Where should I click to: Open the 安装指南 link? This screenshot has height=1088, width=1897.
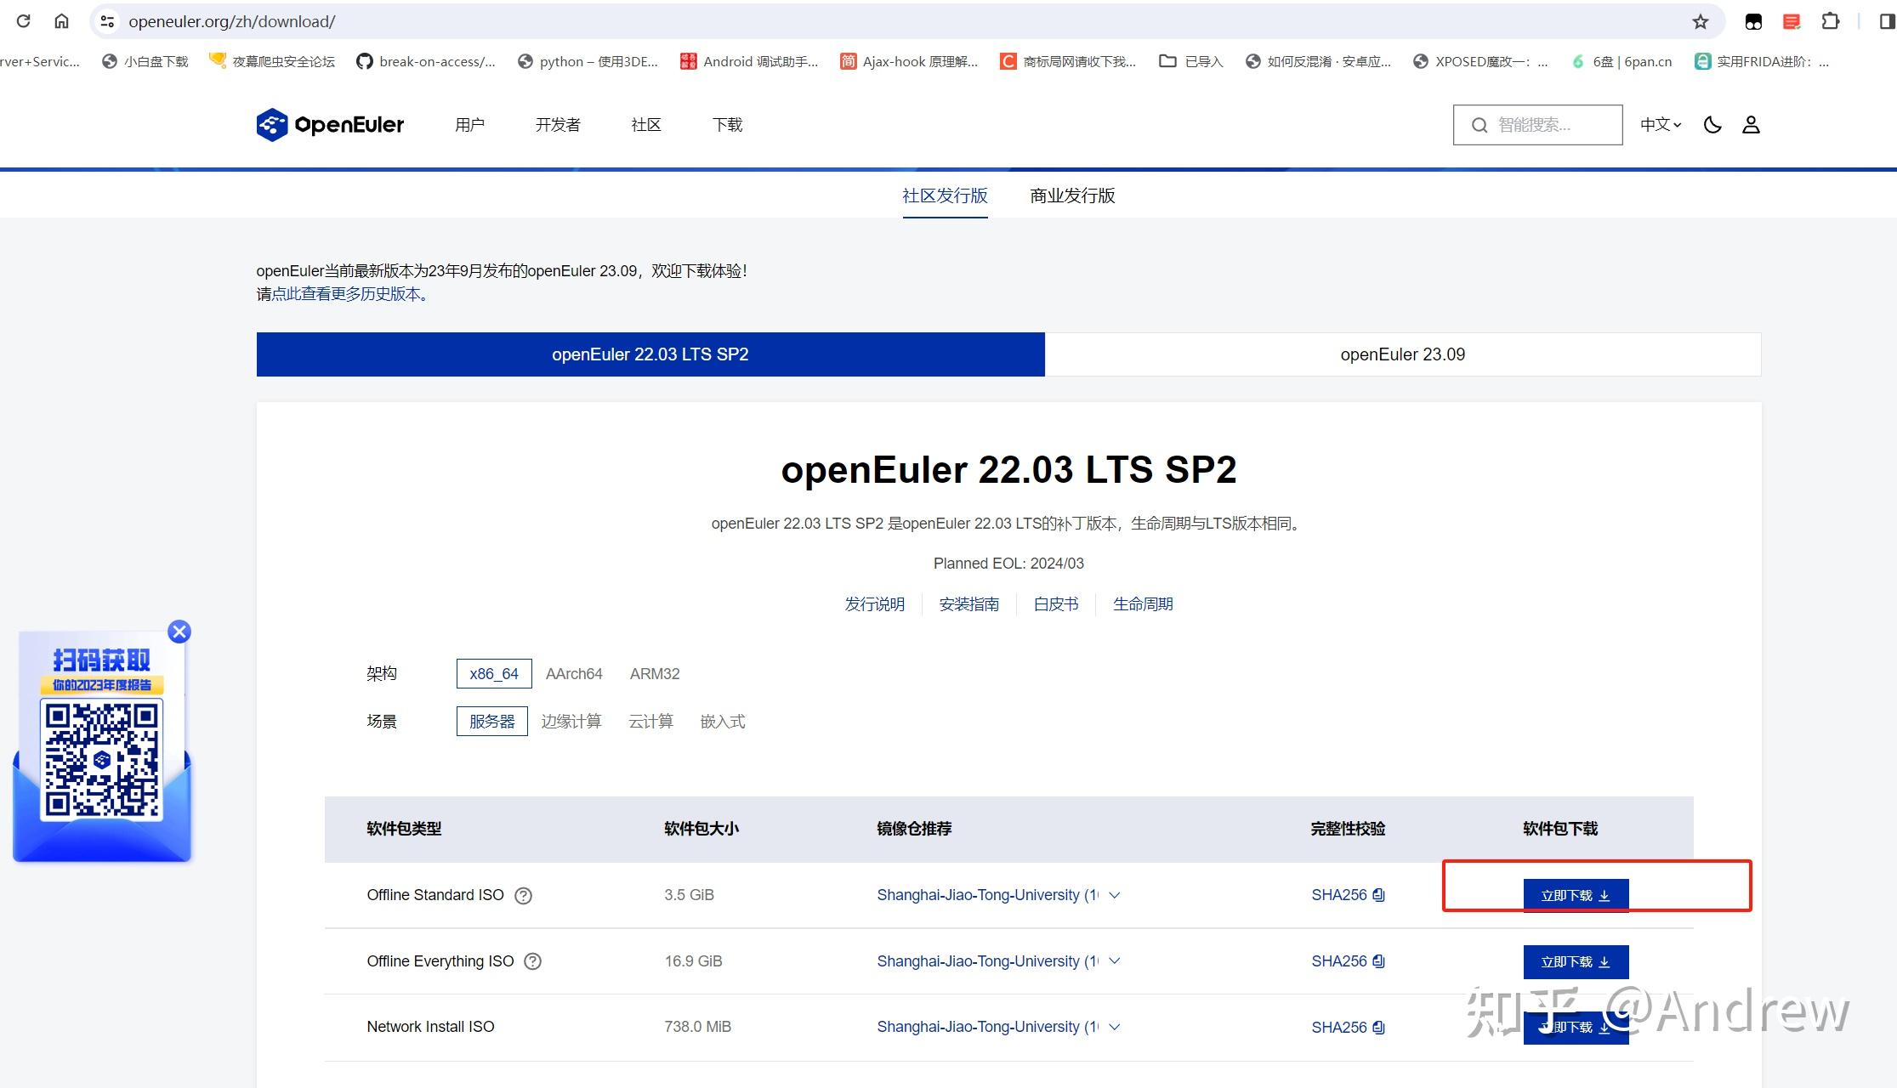click(x=968, y=604)
